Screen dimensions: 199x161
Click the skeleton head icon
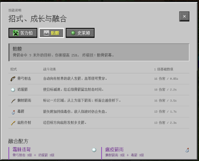[46, 33]
